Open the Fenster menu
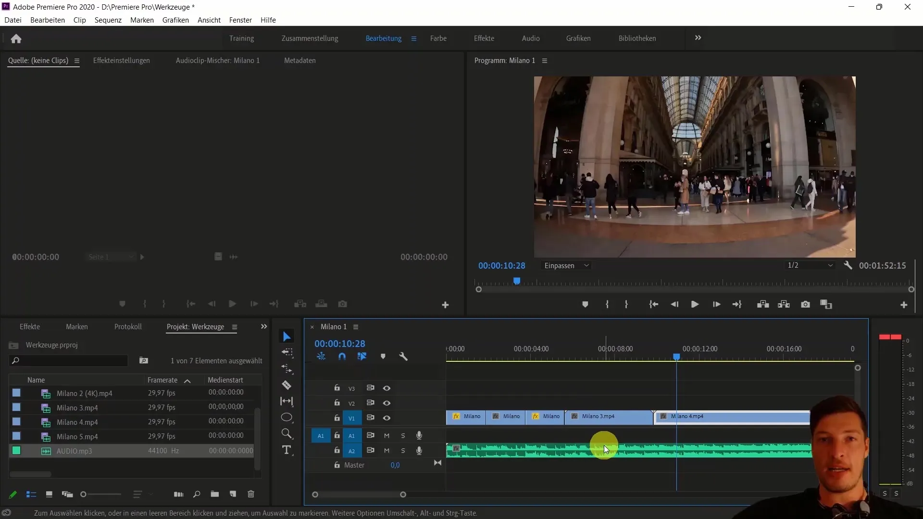Screen dimensions: 923x519 (240, 20)
